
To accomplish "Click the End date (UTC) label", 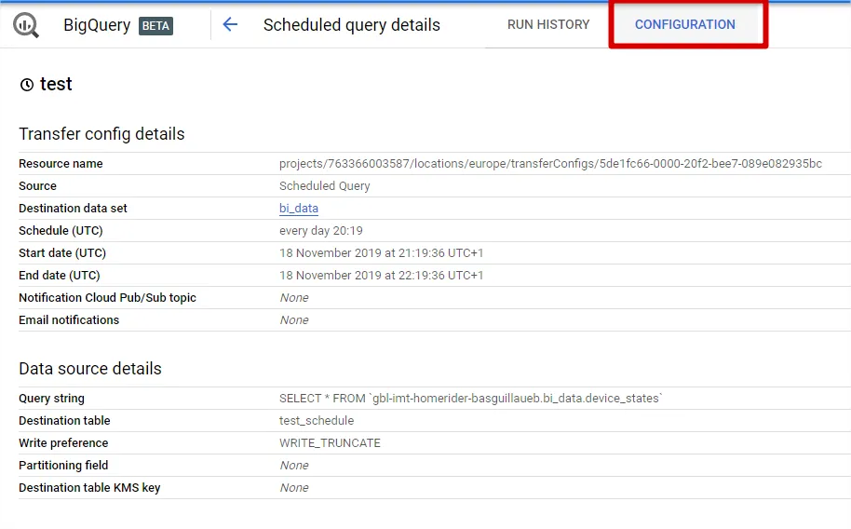I will (60, 276).
